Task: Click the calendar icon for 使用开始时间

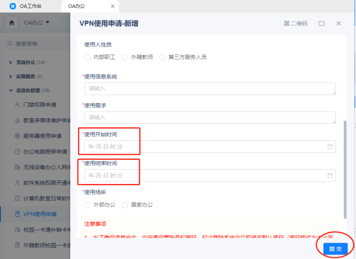Action: point(330,147)
